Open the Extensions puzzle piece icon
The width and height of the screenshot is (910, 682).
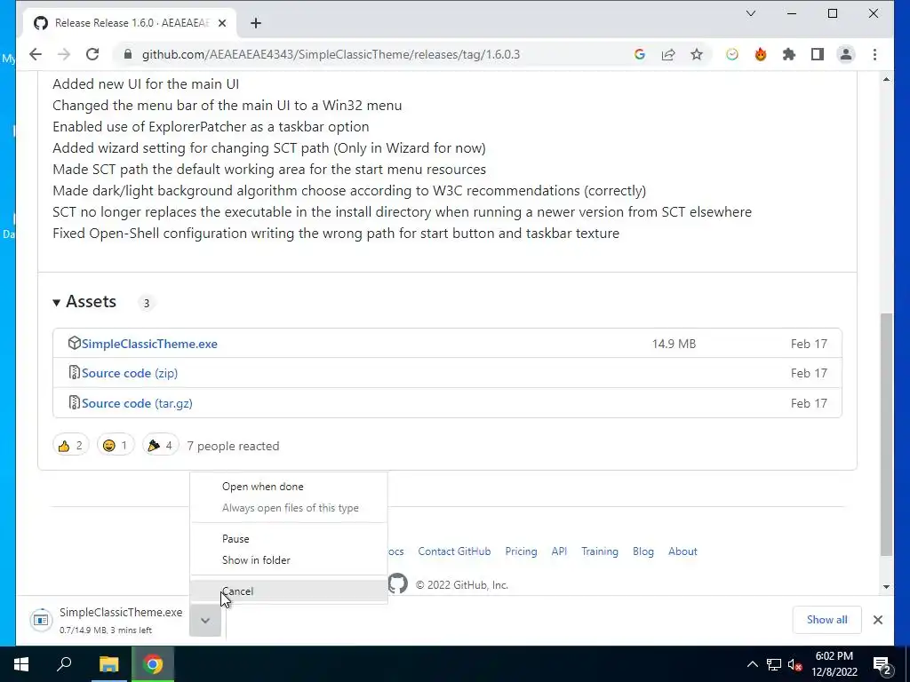click(x=789, y=54)
